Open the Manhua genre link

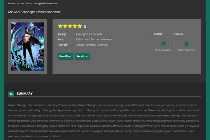102,45
